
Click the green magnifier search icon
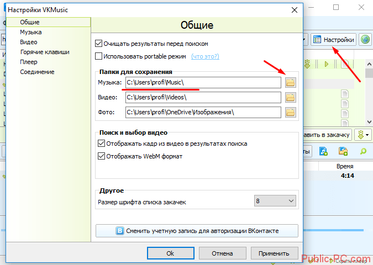pos(363,151)
